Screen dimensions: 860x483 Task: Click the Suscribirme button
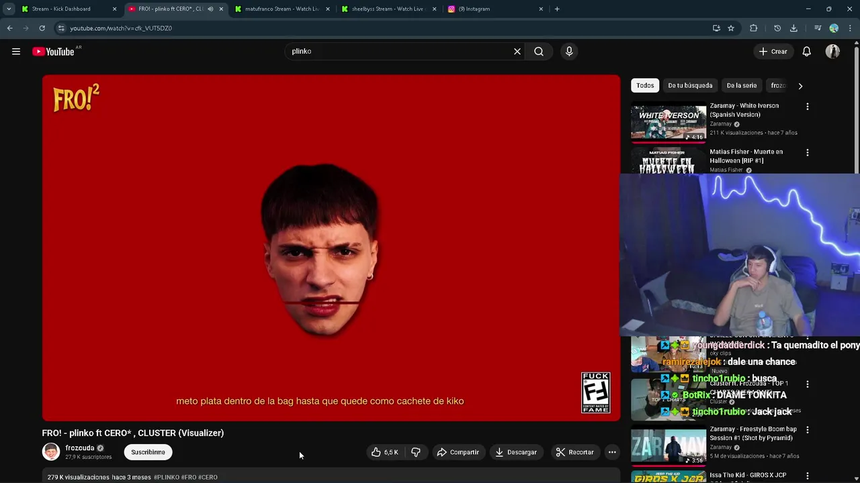click(x=148, y=452)
